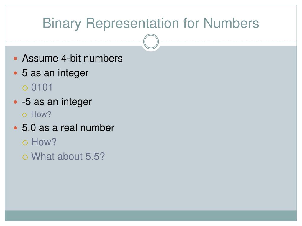Click the yellow ring bullet before 'What about 5.5?'
302x226 pixels.
(x=25, y=157)
